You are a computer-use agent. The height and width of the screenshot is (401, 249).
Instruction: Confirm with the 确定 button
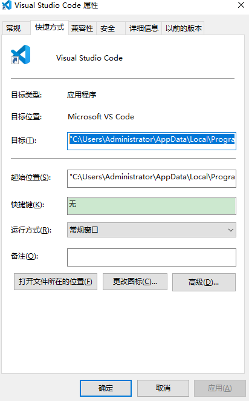pos(106,388)
